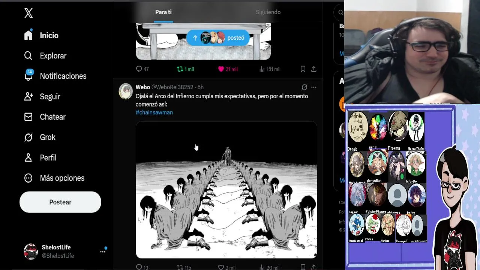Click the Chatear envelope icon
This screenshot has width=480, height=270.
(x=28, y=117)
